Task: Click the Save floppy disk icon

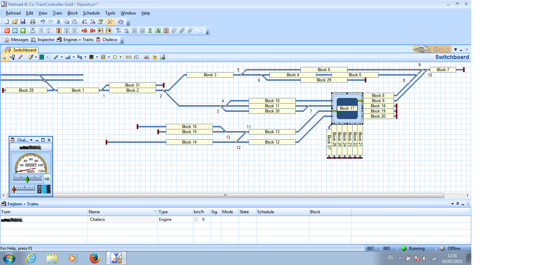Action: click(23, 22)
